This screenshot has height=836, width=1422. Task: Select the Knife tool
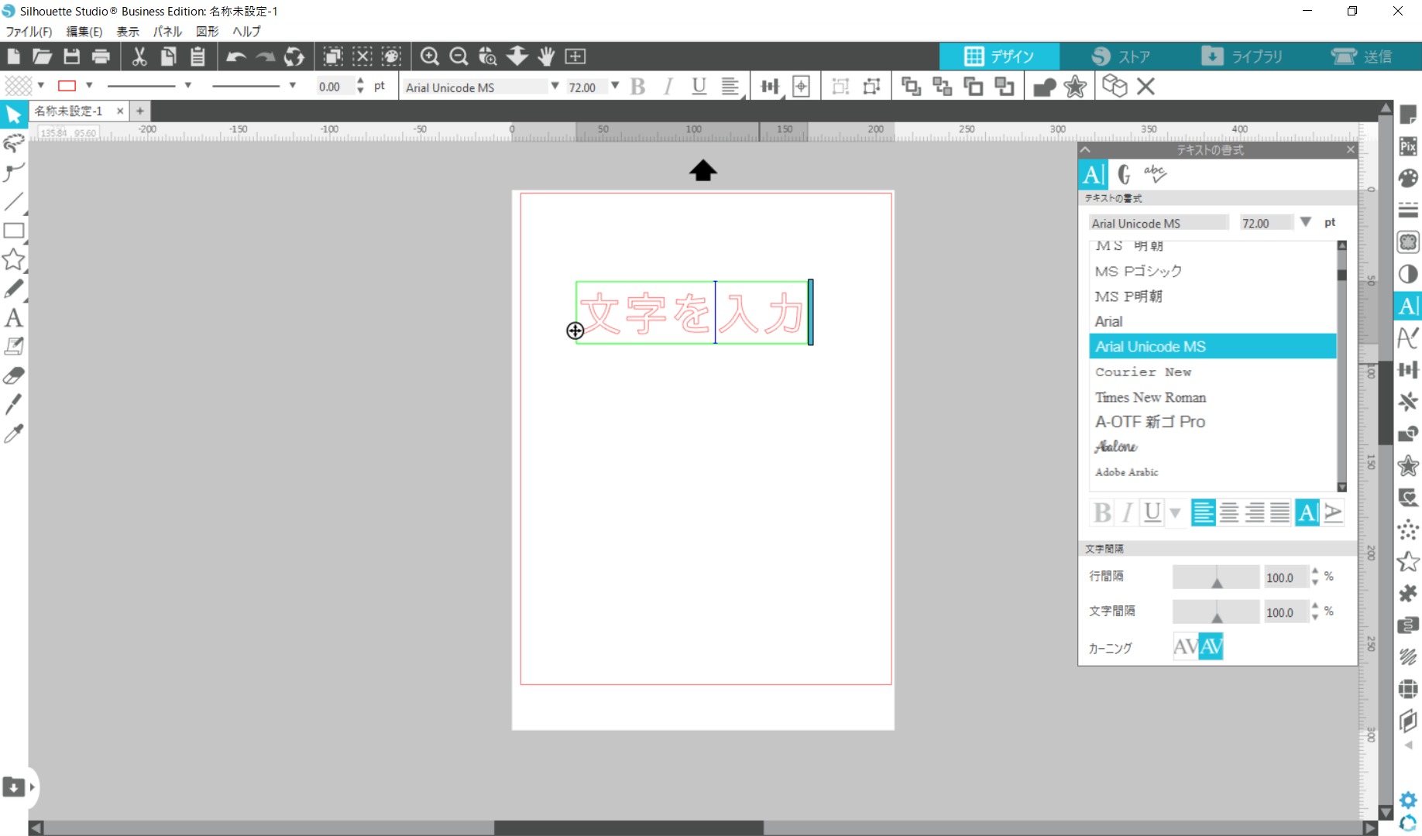click(13, 404)
